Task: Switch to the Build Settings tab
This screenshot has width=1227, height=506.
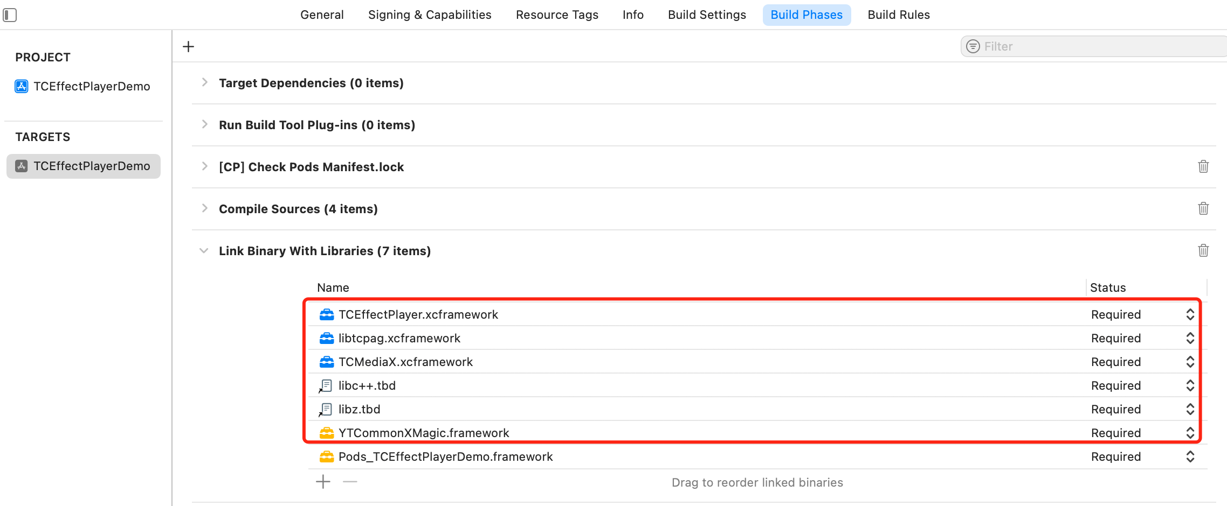Action: [x=707, y=15]
